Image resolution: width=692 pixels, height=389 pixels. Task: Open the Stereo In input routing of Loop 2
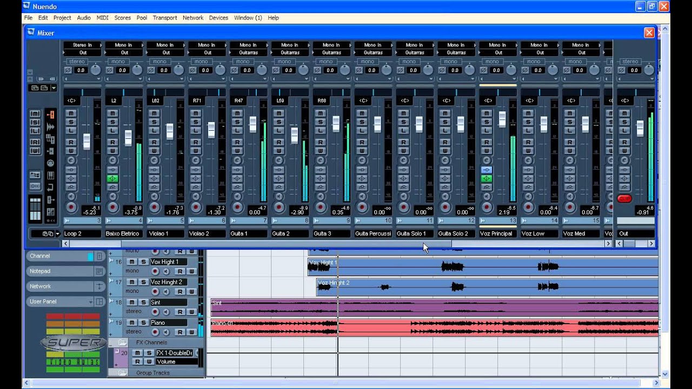(83, 45)
